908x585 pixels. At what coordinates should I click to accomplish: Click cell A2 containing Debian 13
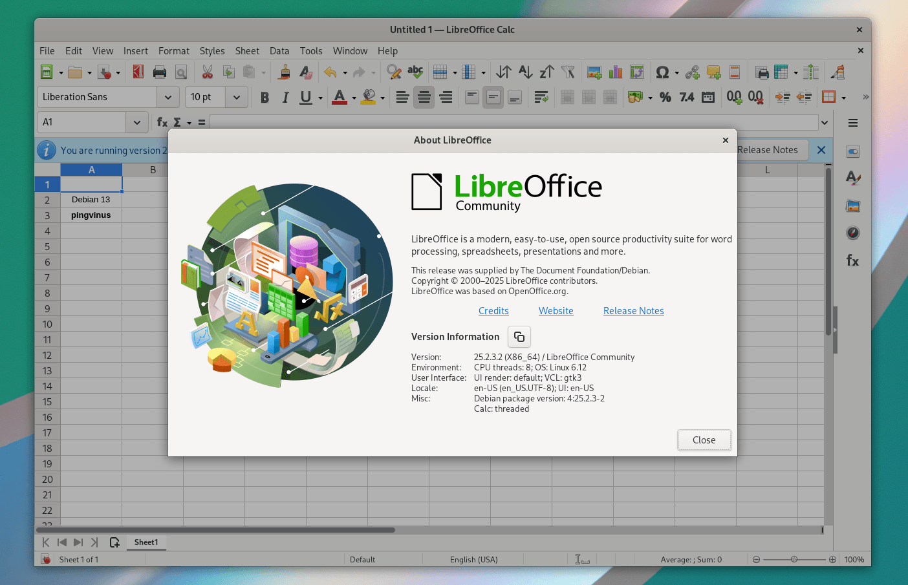(x=91, y=200)
